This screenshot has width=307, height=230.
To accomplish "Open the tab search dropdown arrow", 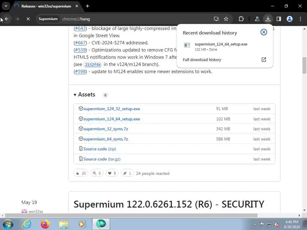I will coord(6,6).
